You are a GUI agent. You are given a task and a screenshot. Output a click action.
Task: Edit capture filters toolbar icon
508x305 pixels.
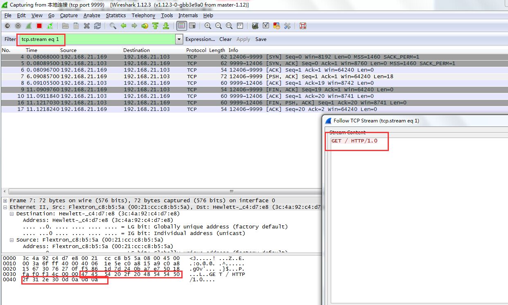255,26
